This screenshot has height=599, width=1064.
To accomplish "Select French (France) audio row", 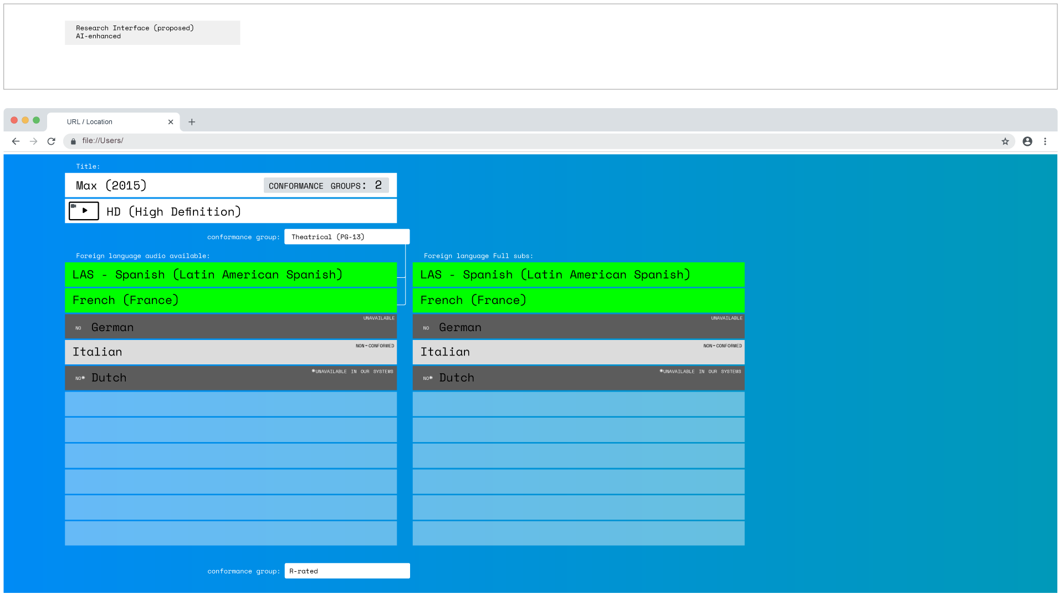I will [231, 300].
